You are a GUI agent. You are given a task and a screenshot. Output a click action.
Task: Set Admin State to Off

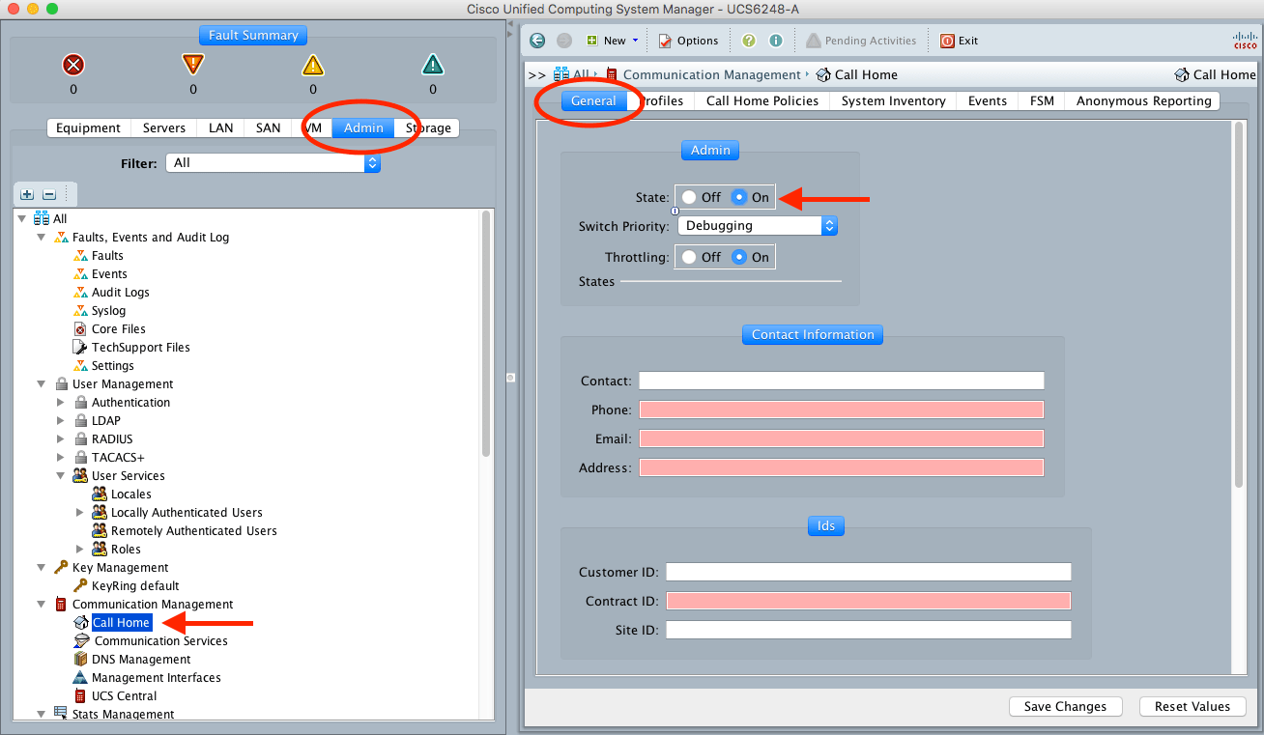(689, 197)
